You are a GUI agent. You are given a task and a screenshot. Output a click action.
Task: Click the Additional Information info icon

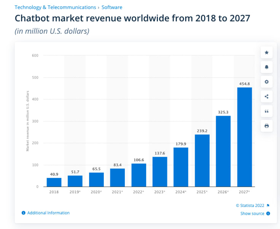pyautogui.click(x=23, y=213)
